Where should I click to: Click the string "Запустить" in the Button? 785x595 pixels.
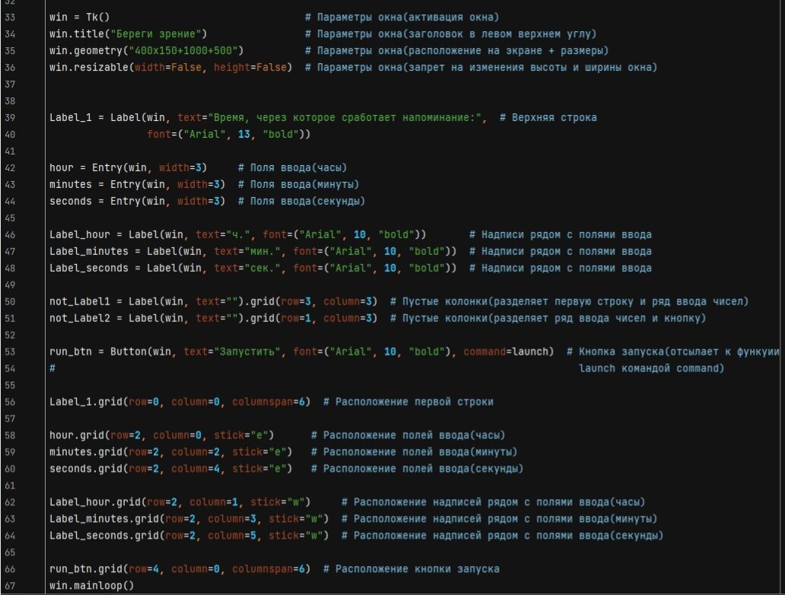(247, 352)
